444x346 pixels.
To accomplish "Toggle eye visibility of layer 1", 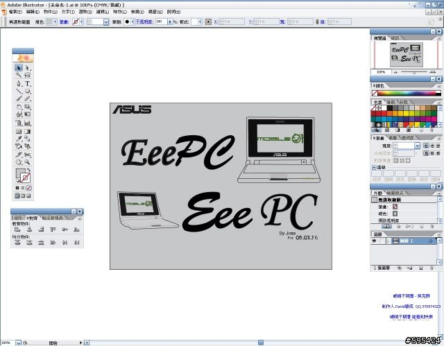I will tap(374, 241).
